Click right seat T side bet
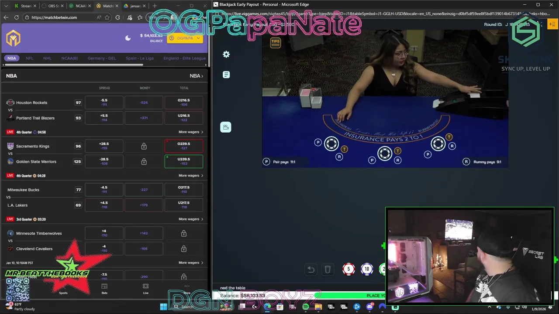559x314 pixels. [449, 137]
